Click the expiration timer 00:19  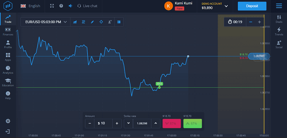pyautogui.click(x=235, y=22)
